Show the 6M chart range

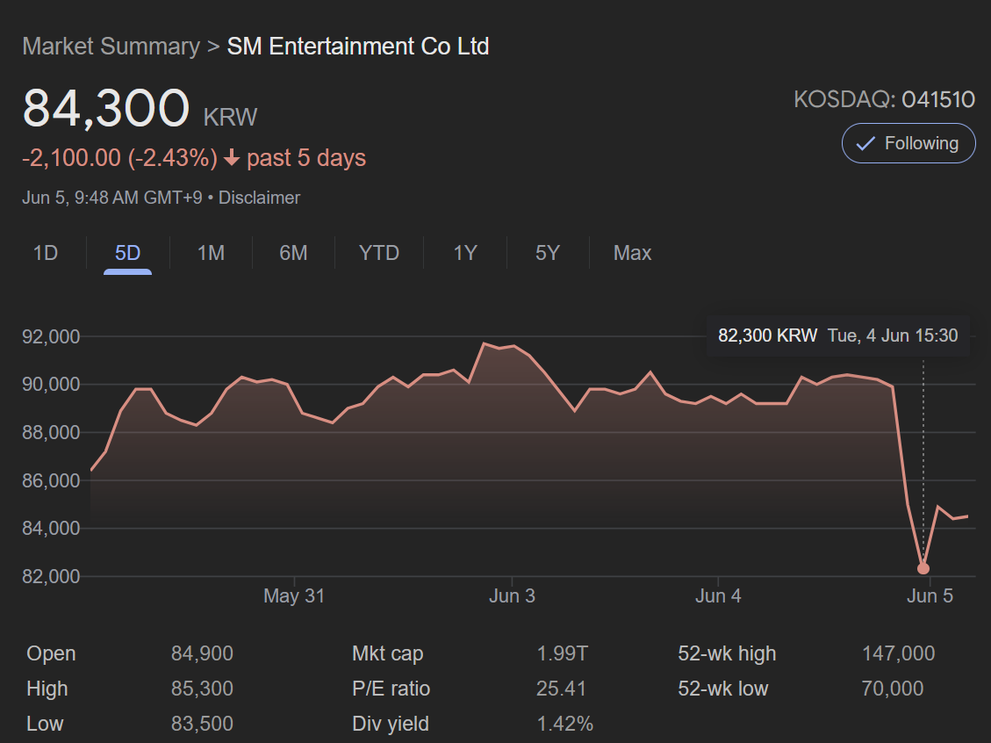coord(293,253)
